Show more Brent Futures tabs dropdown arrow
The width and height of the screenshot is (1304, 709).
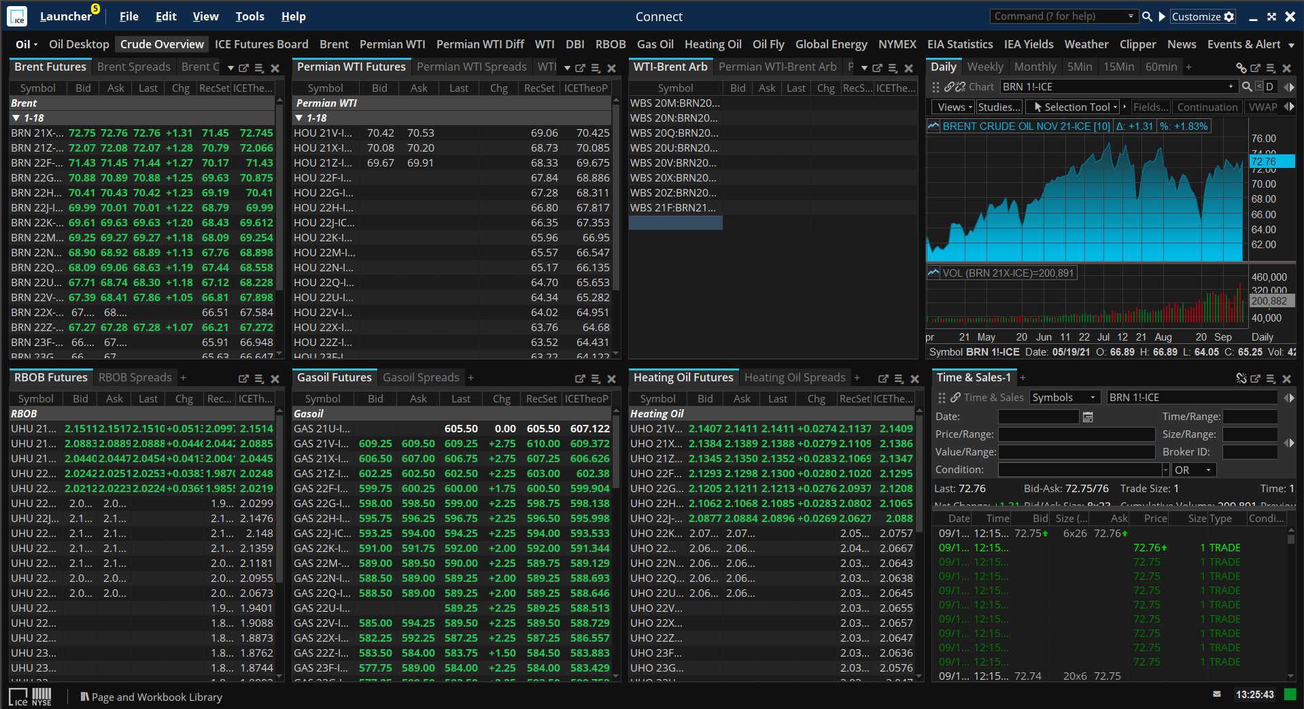(230, 68)
